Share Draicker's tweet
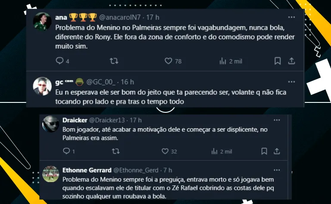Screen dimensions: 331x204 click(x=278, y=151)
